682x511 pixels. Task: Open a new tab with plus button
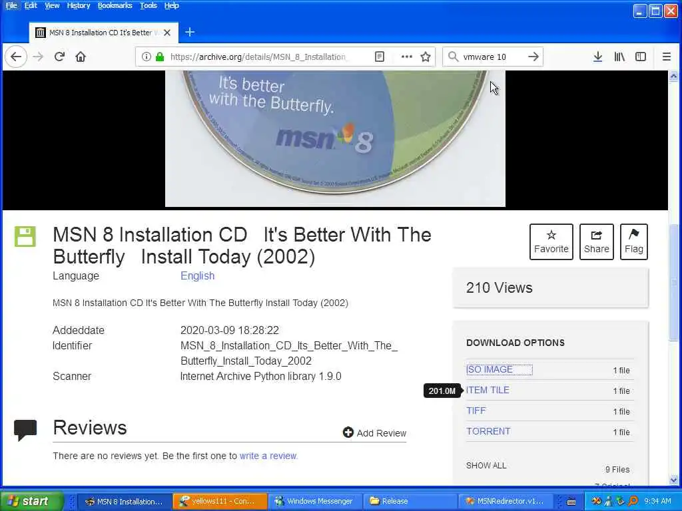click(x=190, y=32)
